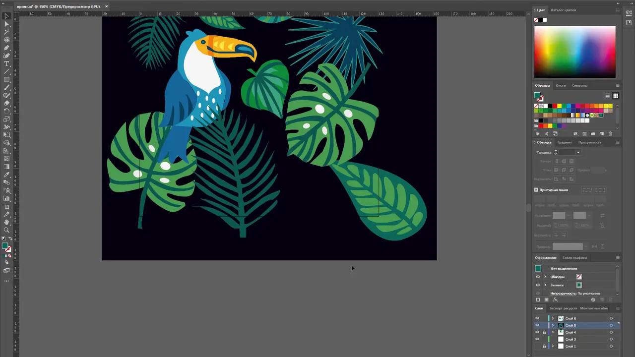
Task: Select the Rectangle tool
Action: [x=6, y=79]
